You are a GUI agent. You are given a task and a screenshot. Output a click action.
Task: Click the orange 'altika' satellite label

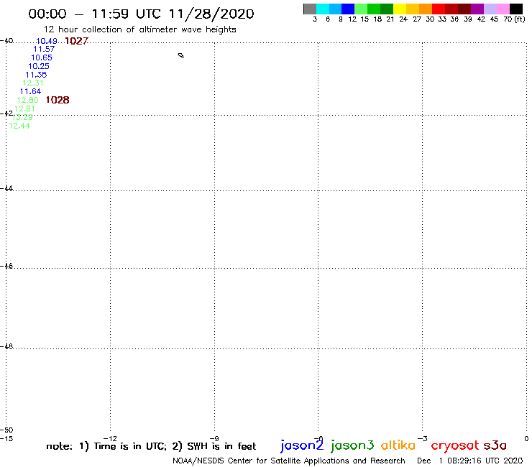coord(398,445)
